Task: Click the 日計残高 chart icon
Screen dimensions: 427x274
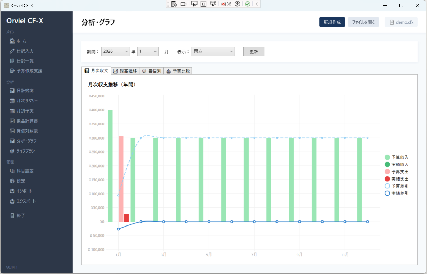Action: 12,91
